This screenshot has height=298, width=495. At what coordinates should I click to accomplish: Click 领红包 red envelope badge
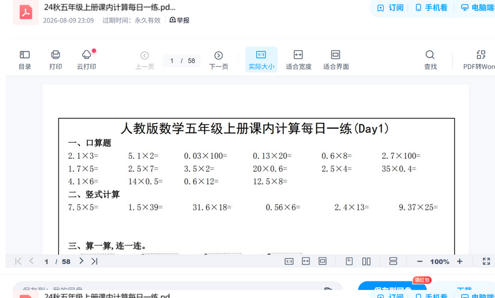coord(422,280)
